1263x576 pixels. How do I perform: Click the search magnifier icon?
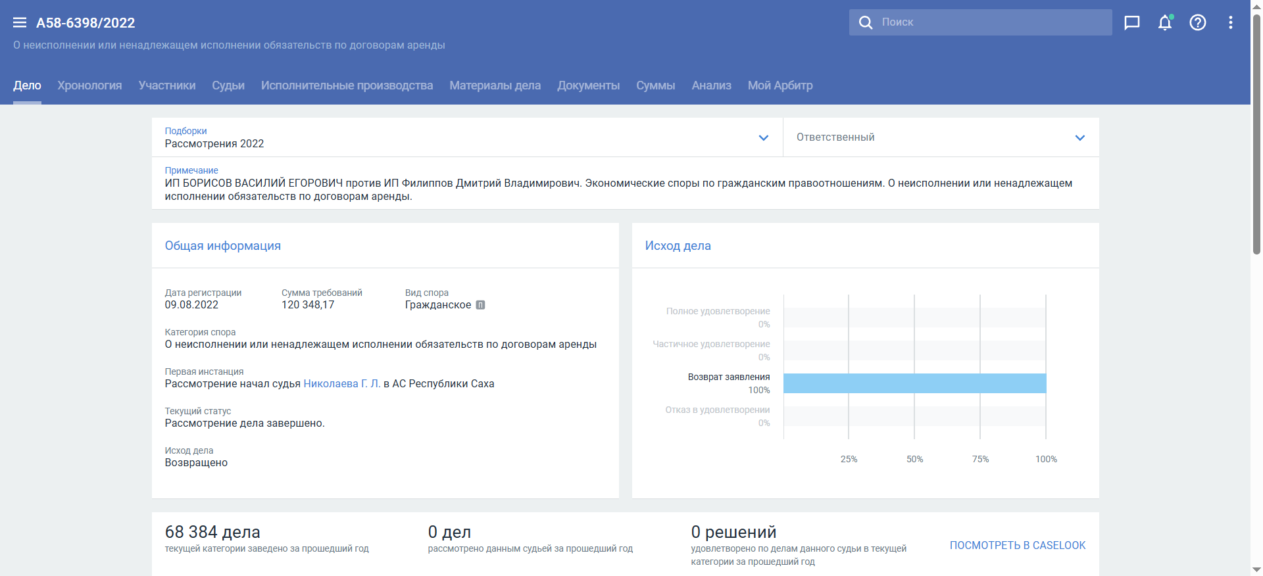coord(866,23)
